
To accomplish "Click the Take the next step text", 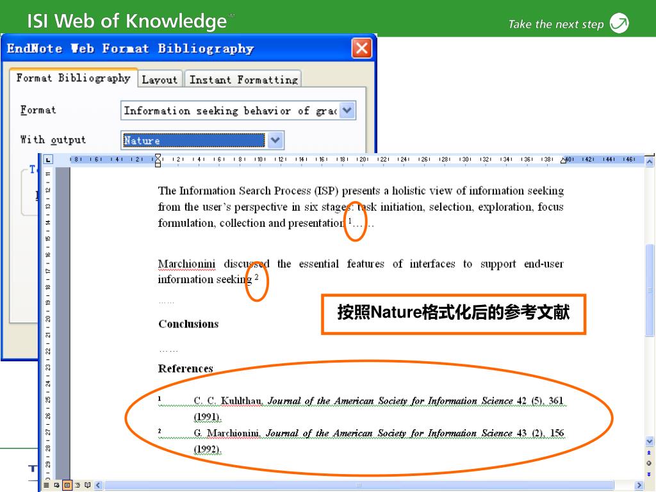I will click(556, 24).
